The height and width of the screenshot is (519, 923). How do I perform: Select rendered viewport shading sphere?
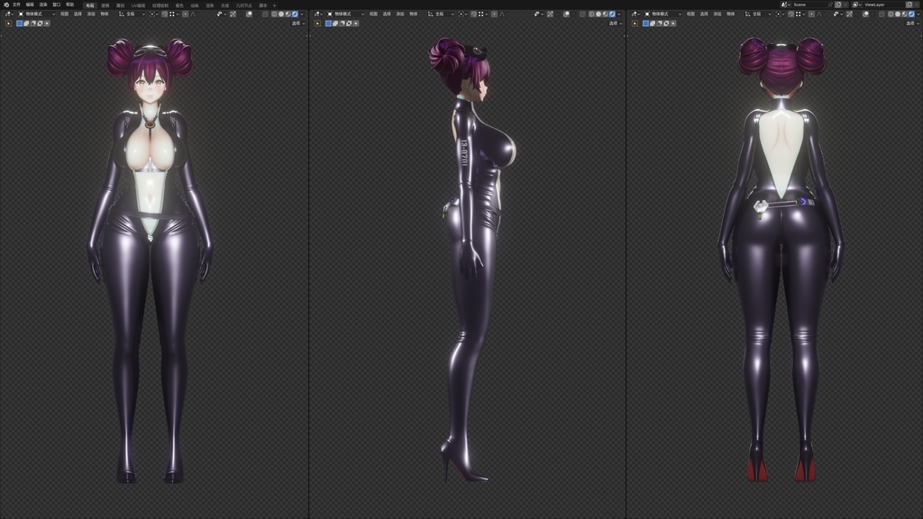pyautogui.click(x=294, y=14)
